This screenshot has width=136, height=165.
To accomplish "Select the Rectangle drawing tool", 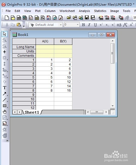I will 5,106.
